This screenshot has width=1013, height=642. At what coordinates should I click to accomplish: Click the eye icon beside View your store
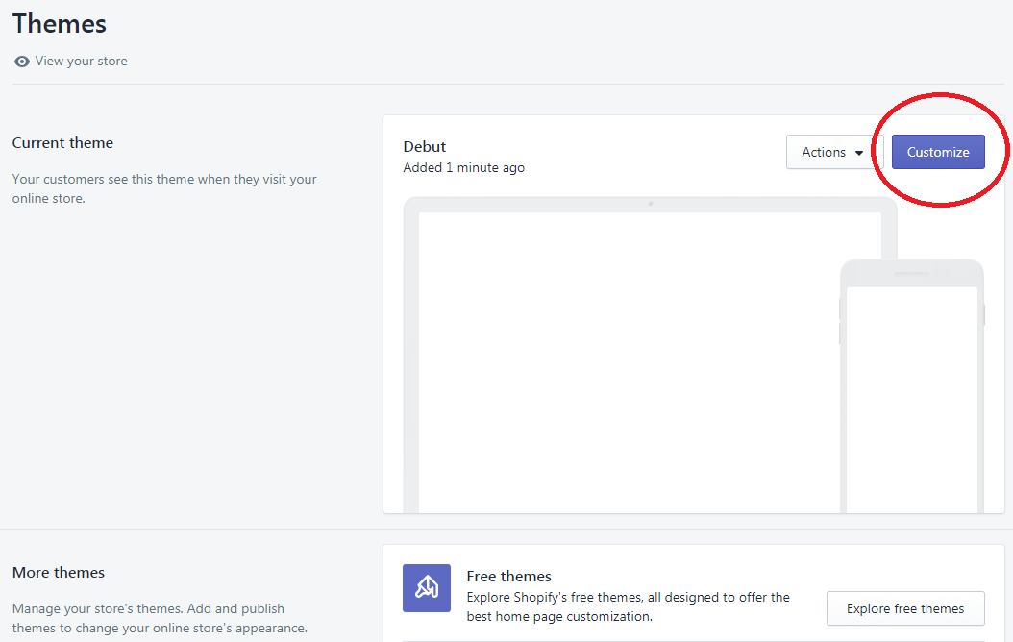pos(22,62)
